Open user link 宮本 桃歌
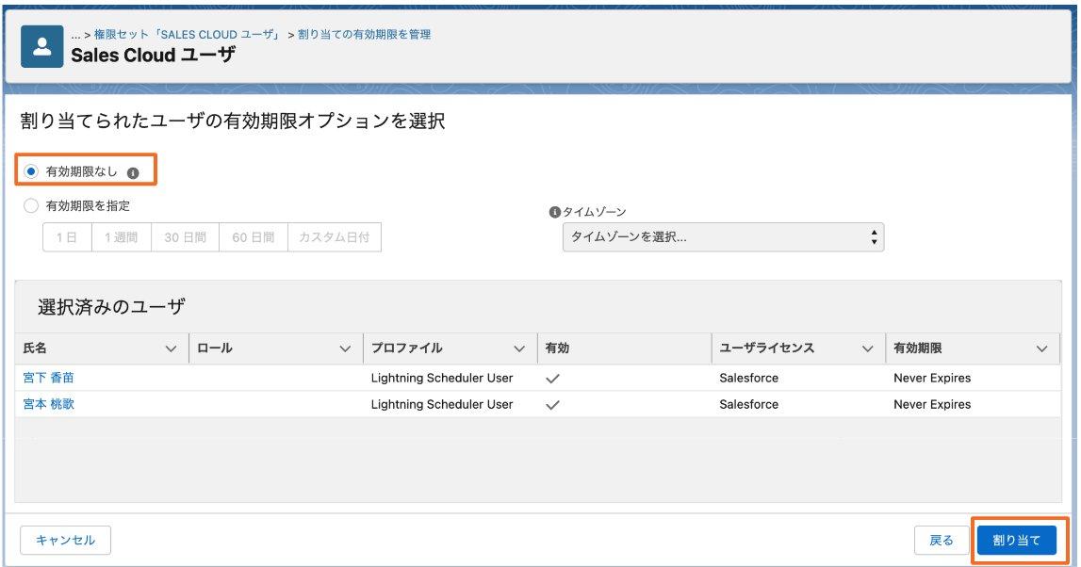Screen dimensions: 1081x567 [48, 404]
